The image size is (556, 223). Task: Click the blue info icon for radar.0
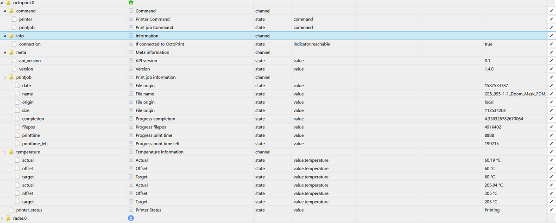coord(131,218)
